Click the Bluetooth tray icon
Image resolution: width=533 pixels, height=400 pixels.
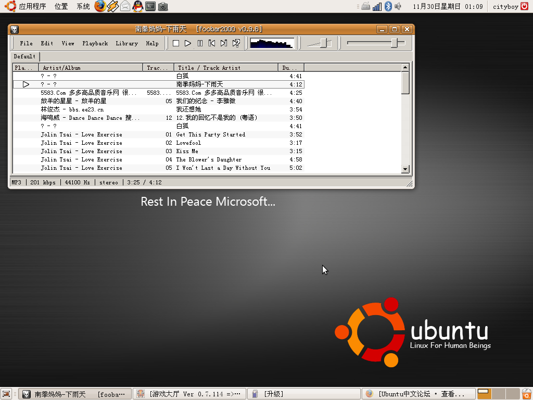[x=388, y=6]
